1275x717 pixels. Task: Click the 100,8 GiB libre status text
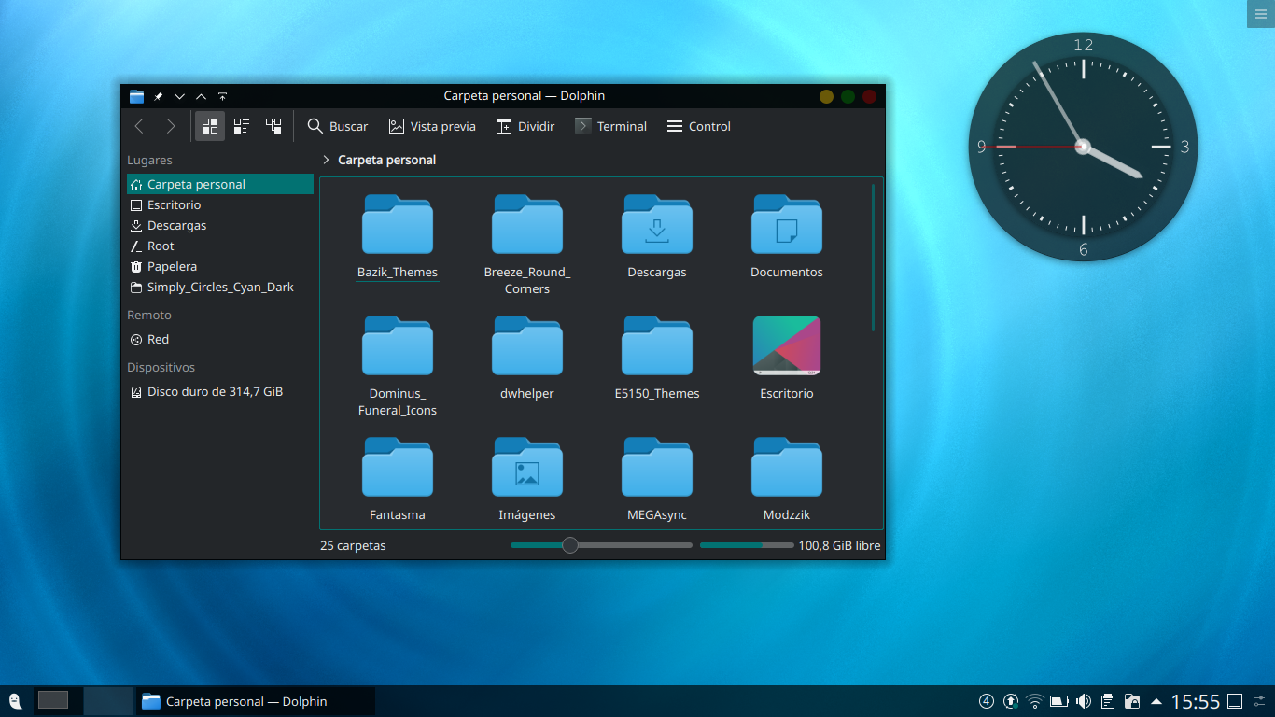pos(839,545)
